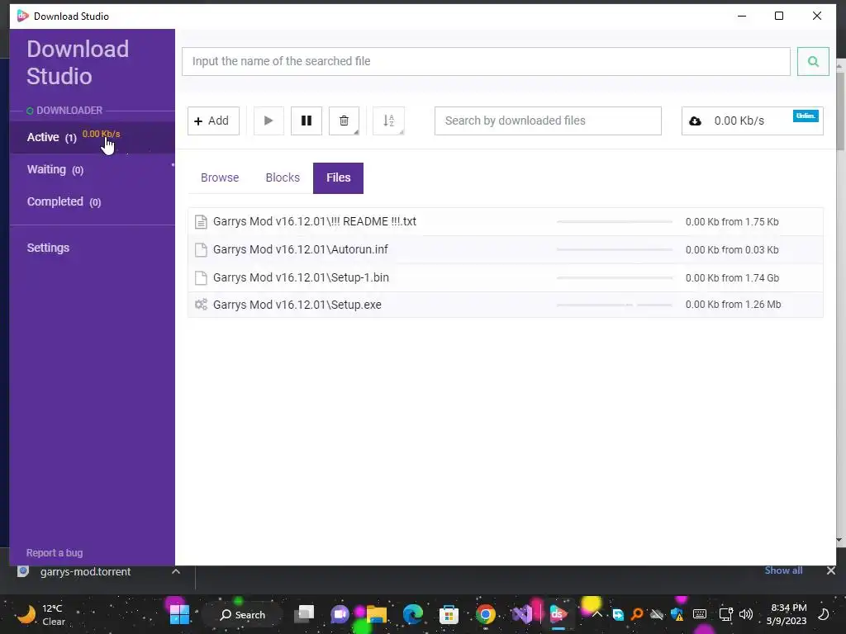Expand the garrys-mod.torrent download chevron
The height and width of the screenshot is (634, 846).
176,571
